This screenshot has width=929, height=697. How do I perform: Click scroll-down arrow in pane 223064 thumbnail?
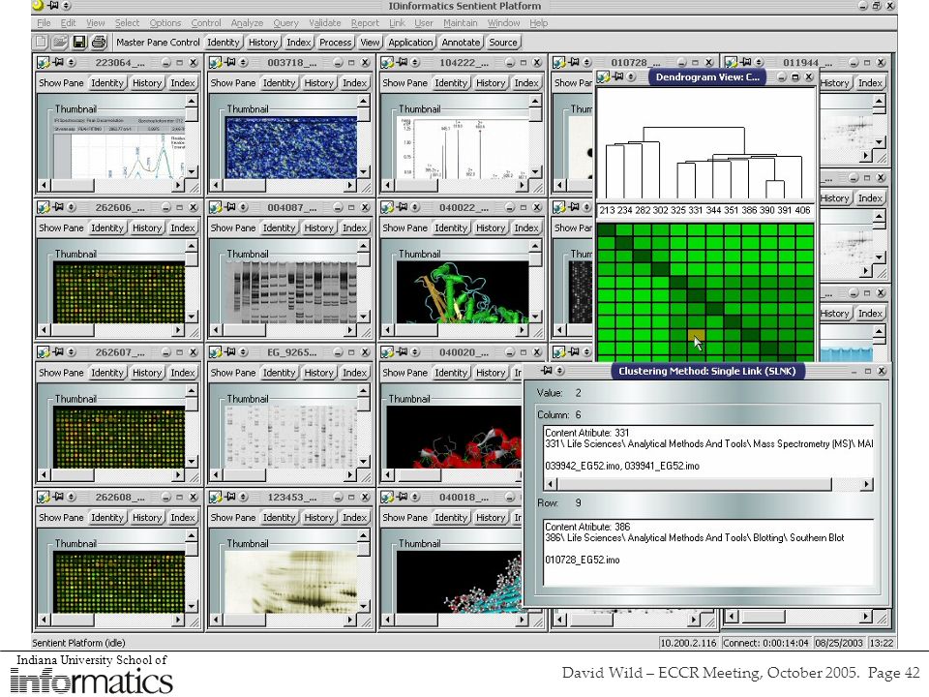click(192, 172)
